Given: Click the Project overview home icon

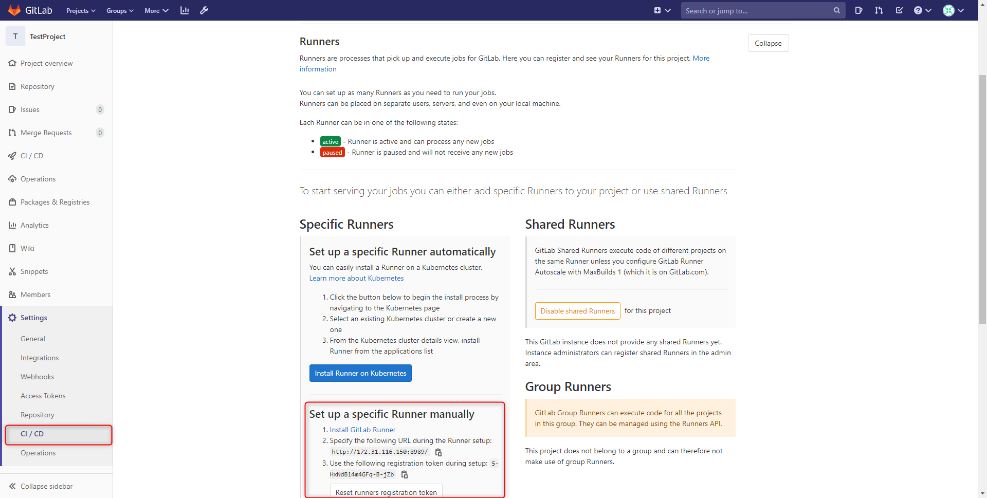Looking at the screenshot, I should tap(12, 63).
